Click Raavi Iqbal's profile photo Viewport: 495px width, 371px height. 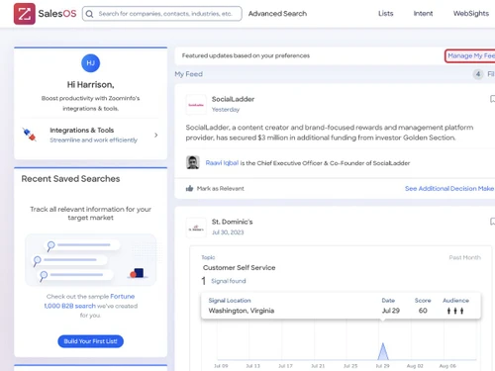193,162
